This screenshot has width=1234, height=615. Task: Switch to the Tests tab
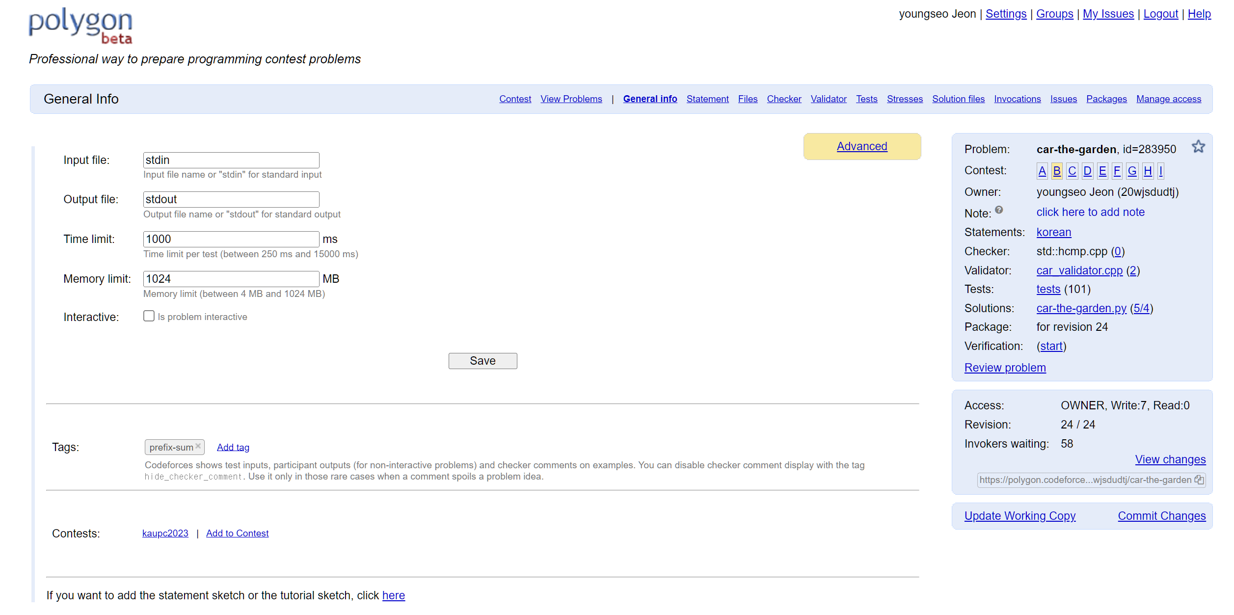(866, 99)
